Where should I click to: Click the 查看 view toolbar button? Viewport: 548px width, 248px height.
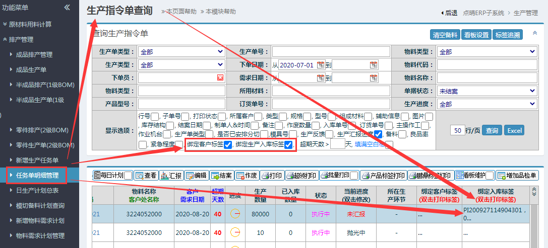tap(146, 176)
